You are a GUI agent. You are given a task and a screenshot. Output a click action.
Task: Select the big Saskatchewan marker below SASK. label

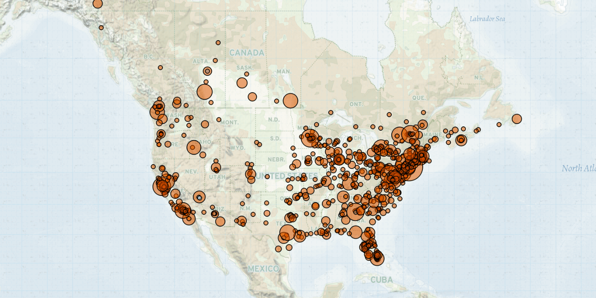(x=242, y=83)
